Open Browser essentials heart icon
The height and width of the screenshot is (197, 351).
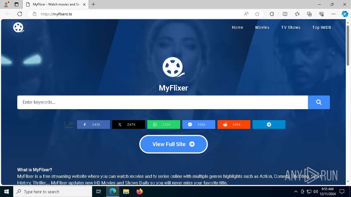[x=321, y=14]
